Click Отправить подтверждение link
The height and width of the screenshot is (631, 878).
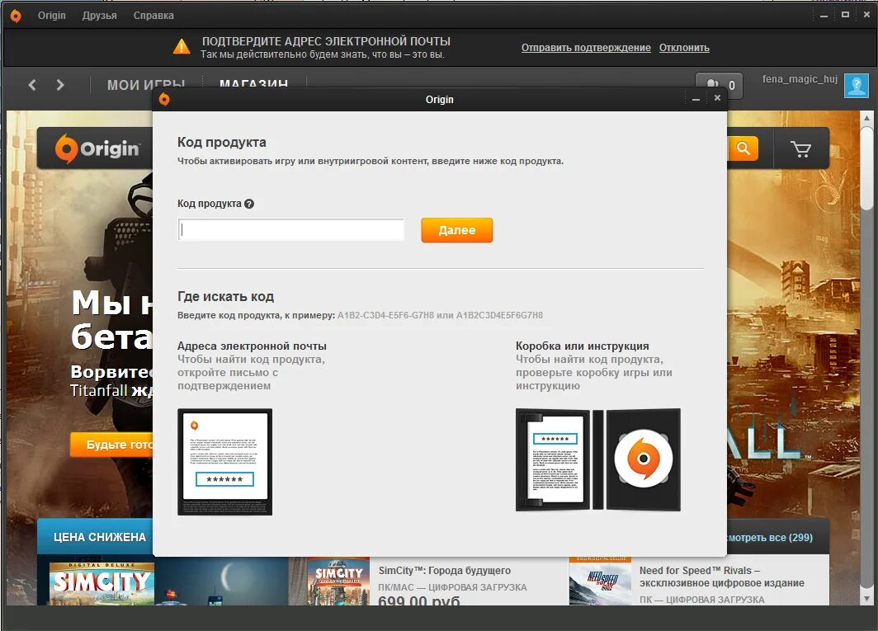pyautogui.click(x=586, y=48)
